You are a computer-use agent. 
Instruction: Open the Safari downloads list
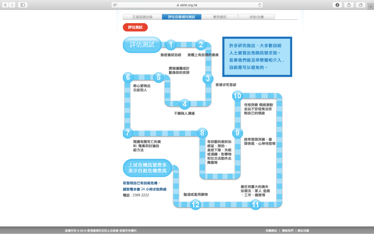(x=337, y=5)
